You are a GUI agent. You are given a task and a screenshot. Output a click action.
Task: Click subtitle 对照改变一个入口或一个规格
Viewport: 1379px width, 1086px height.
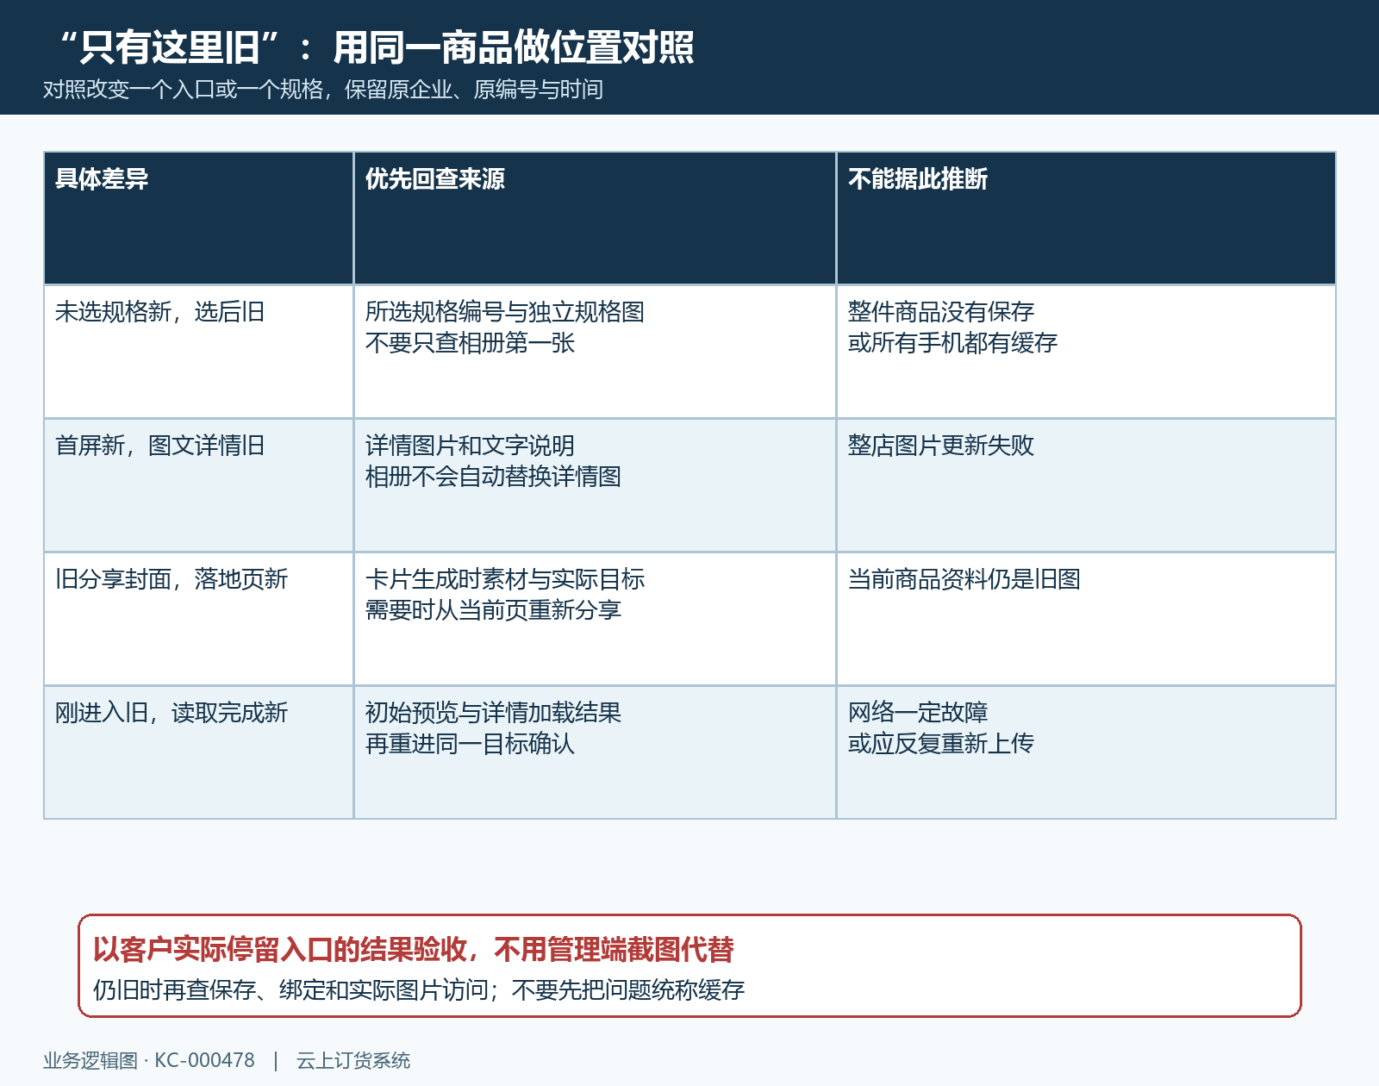point(184,90)
